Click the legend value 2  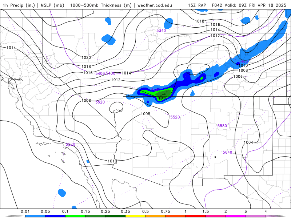(226, 211)
